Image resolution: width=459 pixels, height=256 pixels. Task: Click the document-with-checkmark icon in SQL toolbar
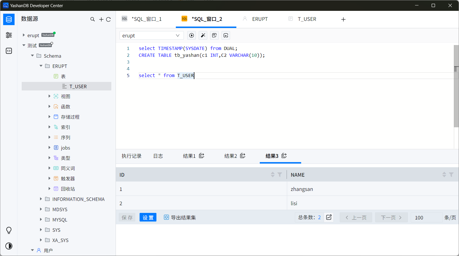(214, 35)
